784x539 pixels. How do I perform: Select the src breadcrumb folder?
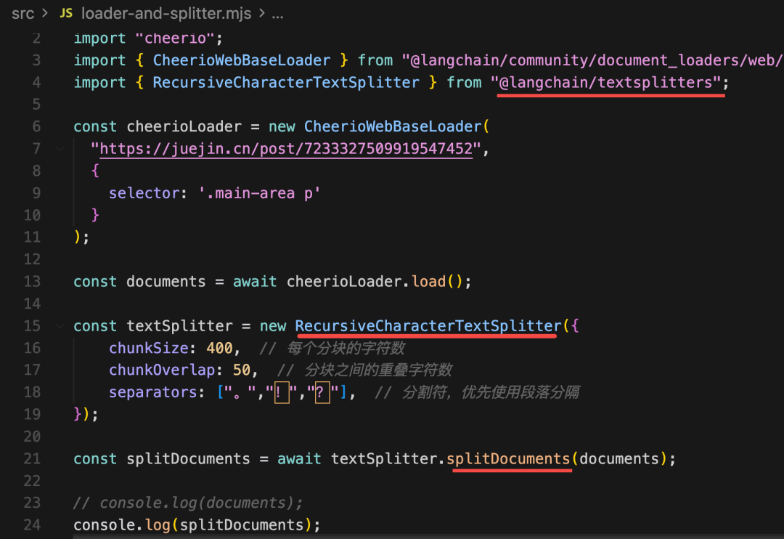[23, 14]
